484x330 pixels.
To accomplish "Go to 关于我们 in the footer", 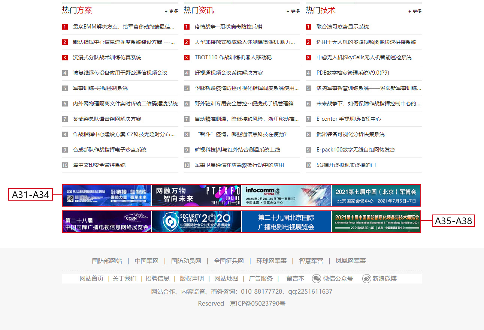I will (124, 279).
